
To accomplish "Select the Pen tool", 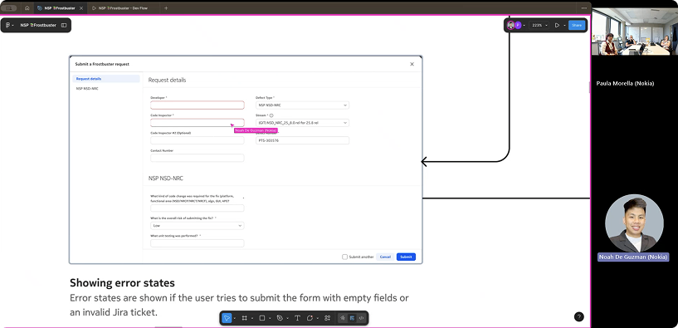I will (280, 318).
